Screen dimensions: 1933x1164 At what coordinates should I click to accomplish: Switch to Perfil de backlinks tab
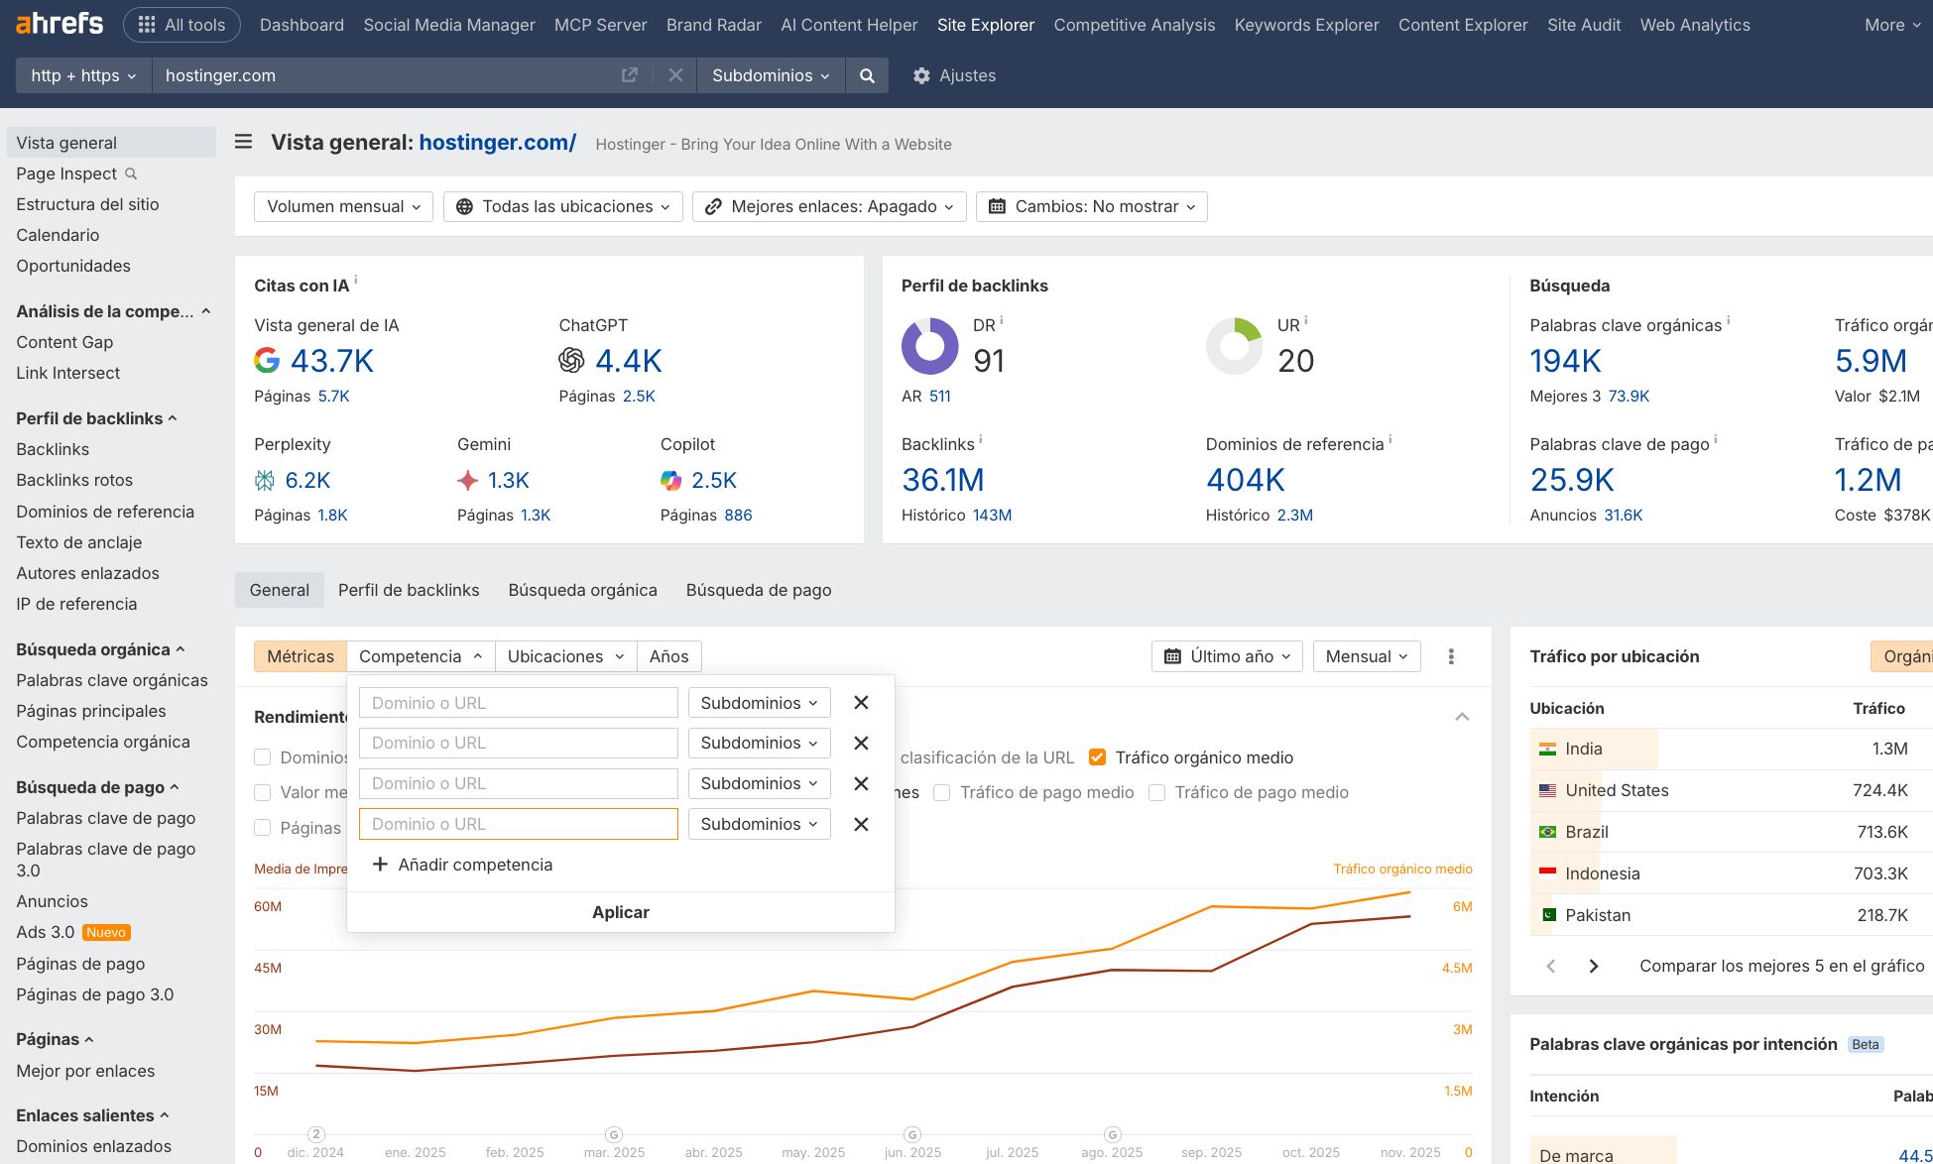coord(409,590)
